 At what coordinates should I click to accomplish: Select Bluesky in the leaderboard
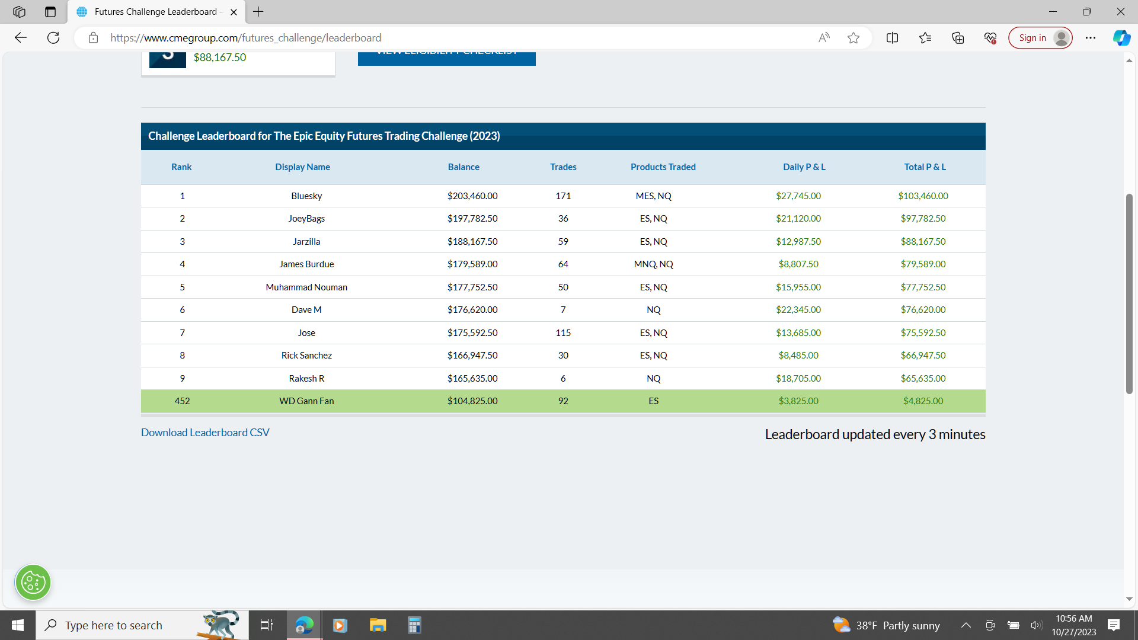[306, 196]
